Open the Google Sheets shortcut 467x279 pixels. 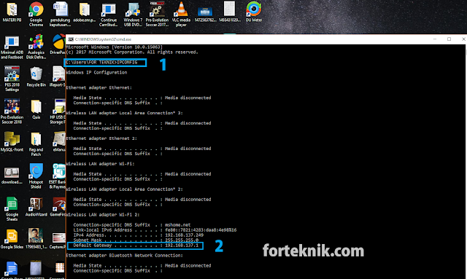12,209
